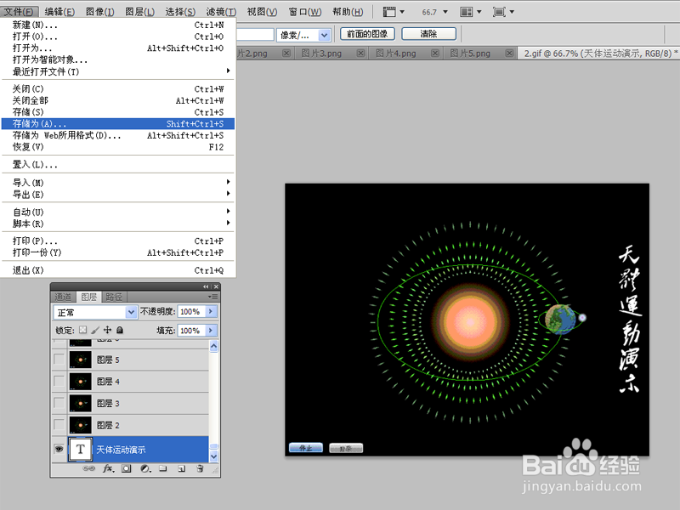Lock all padlock icon
Screen dimensions: 680x510
coord(120,330)
